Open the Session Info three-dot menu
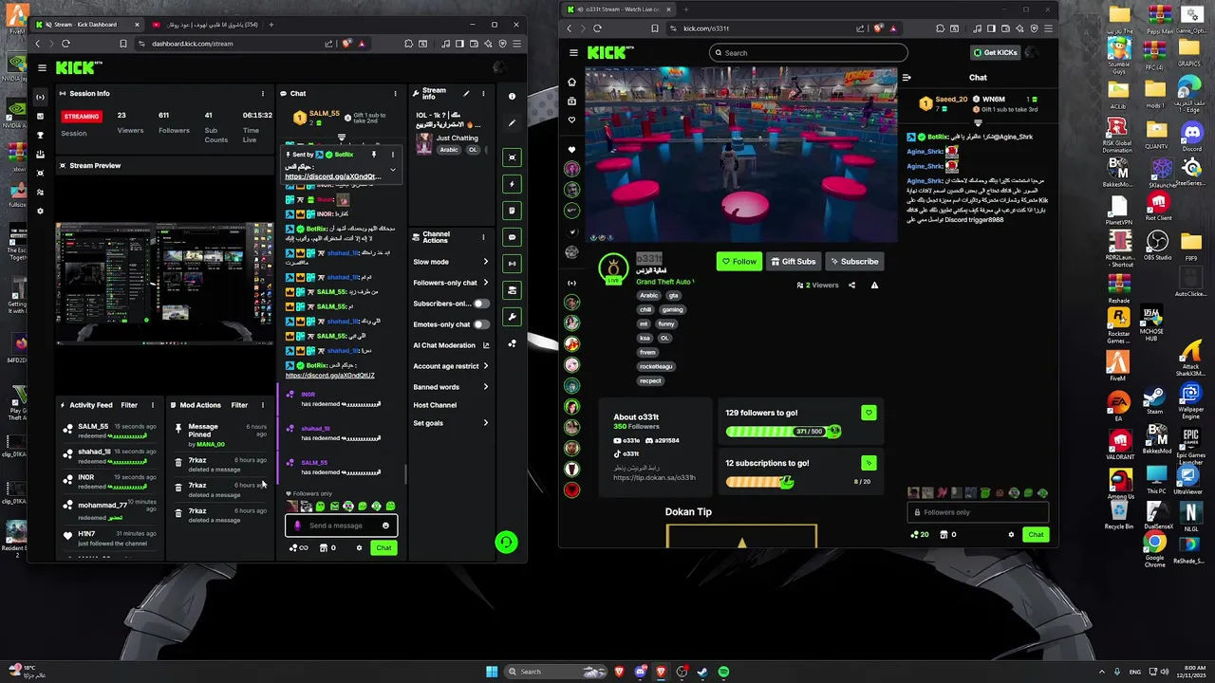 (x=263, y=93)
